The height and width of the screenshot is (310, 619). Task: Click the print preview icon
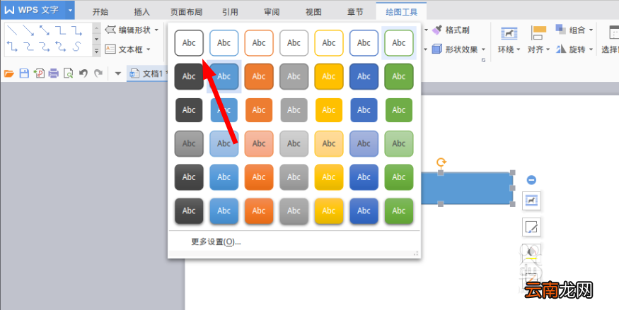pos(69,73)
